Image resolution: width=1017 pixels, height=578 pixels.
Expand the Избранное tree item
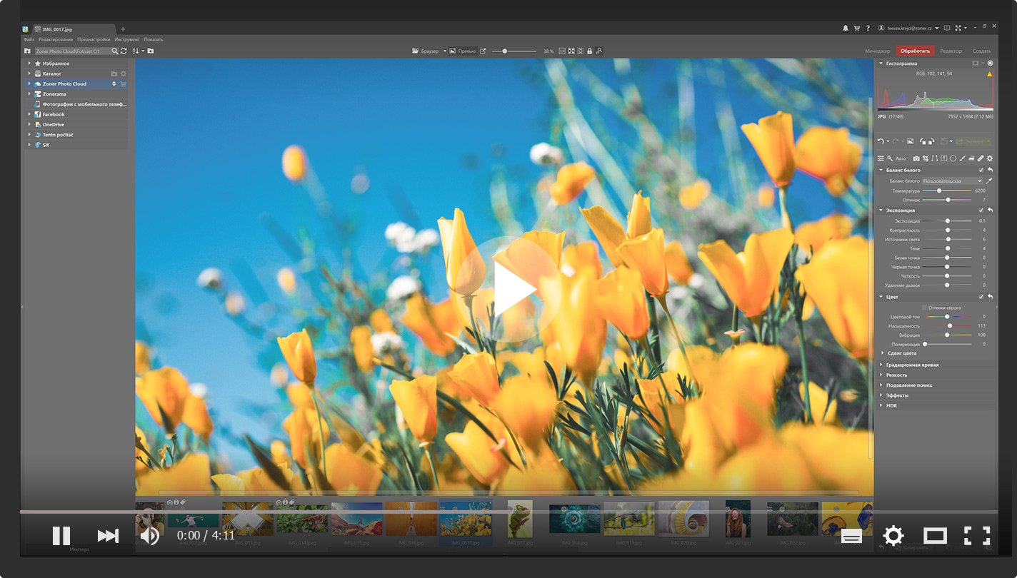click(x=29, y=64)
